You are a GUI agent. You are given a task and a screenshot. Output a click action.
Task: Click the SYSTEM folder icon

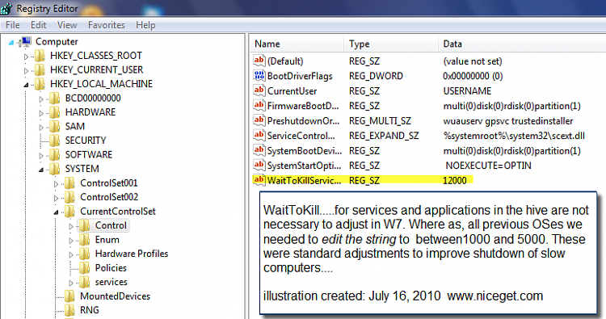click(54, 169)
